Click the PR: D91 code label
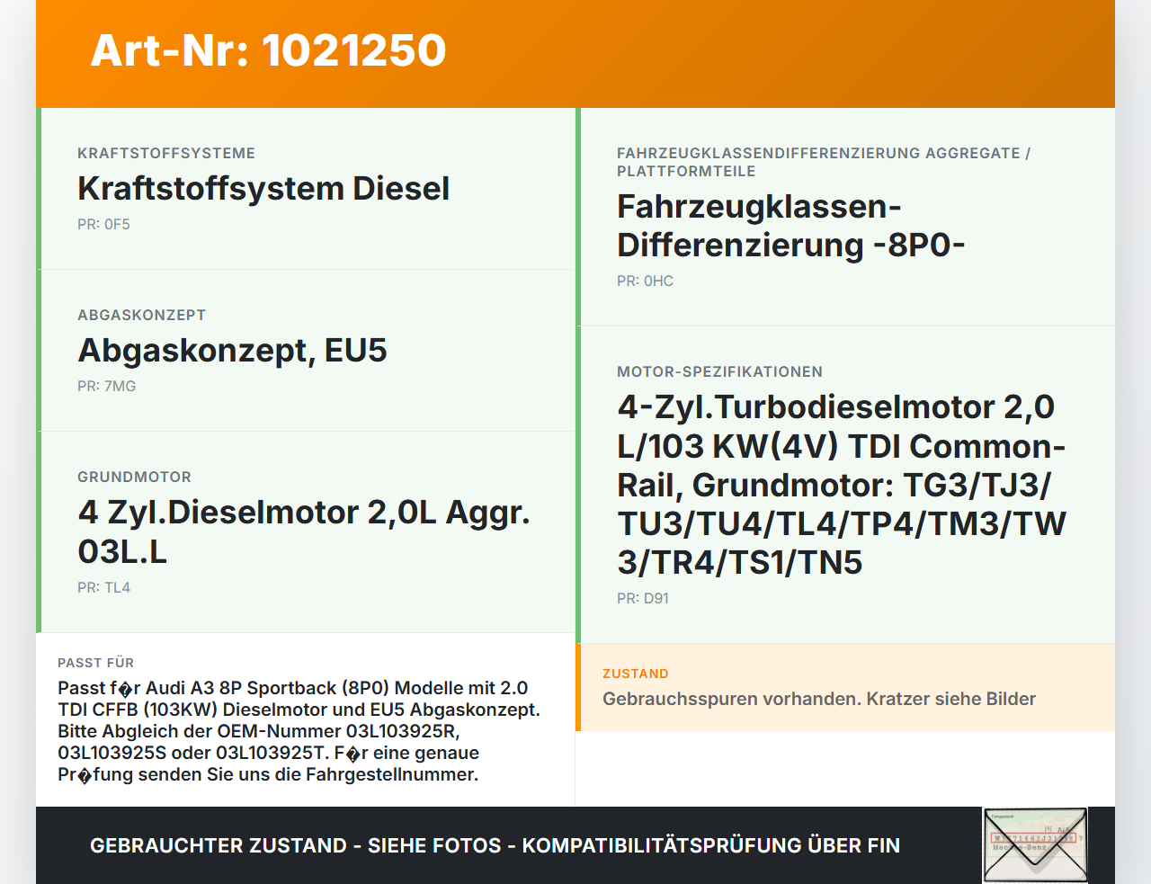Image resolution: width=1151 pixels, height=884 pixels. point(642,598)
